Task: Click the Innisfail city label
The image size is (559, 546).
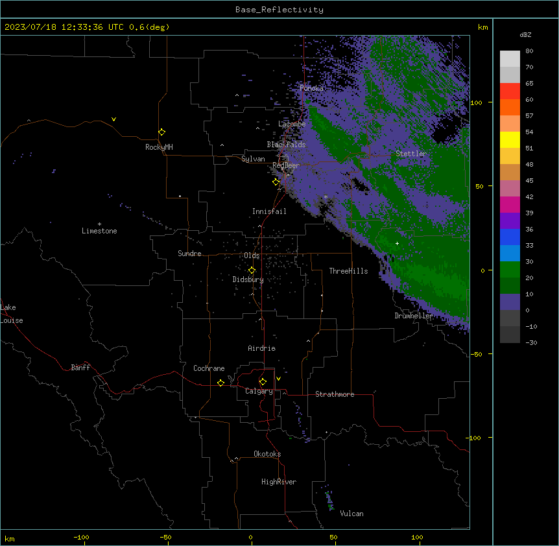Action: tap(269, 211)
